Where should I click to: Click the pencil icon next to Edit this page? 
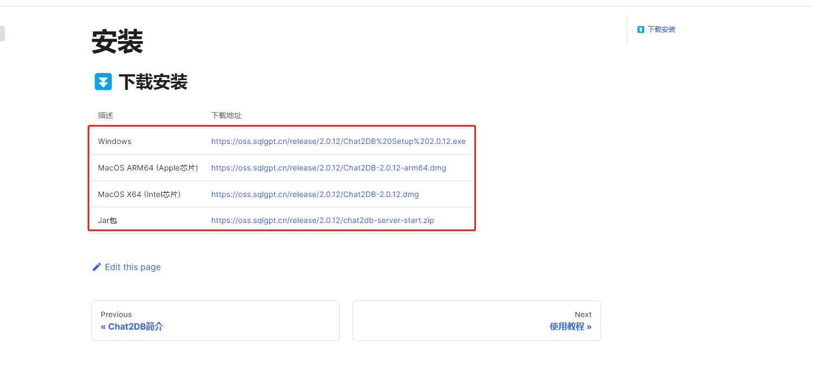click(x=97, y=267)
